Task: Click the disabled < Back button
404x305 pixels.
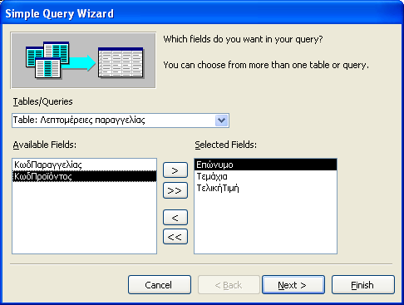Action: 229,285
